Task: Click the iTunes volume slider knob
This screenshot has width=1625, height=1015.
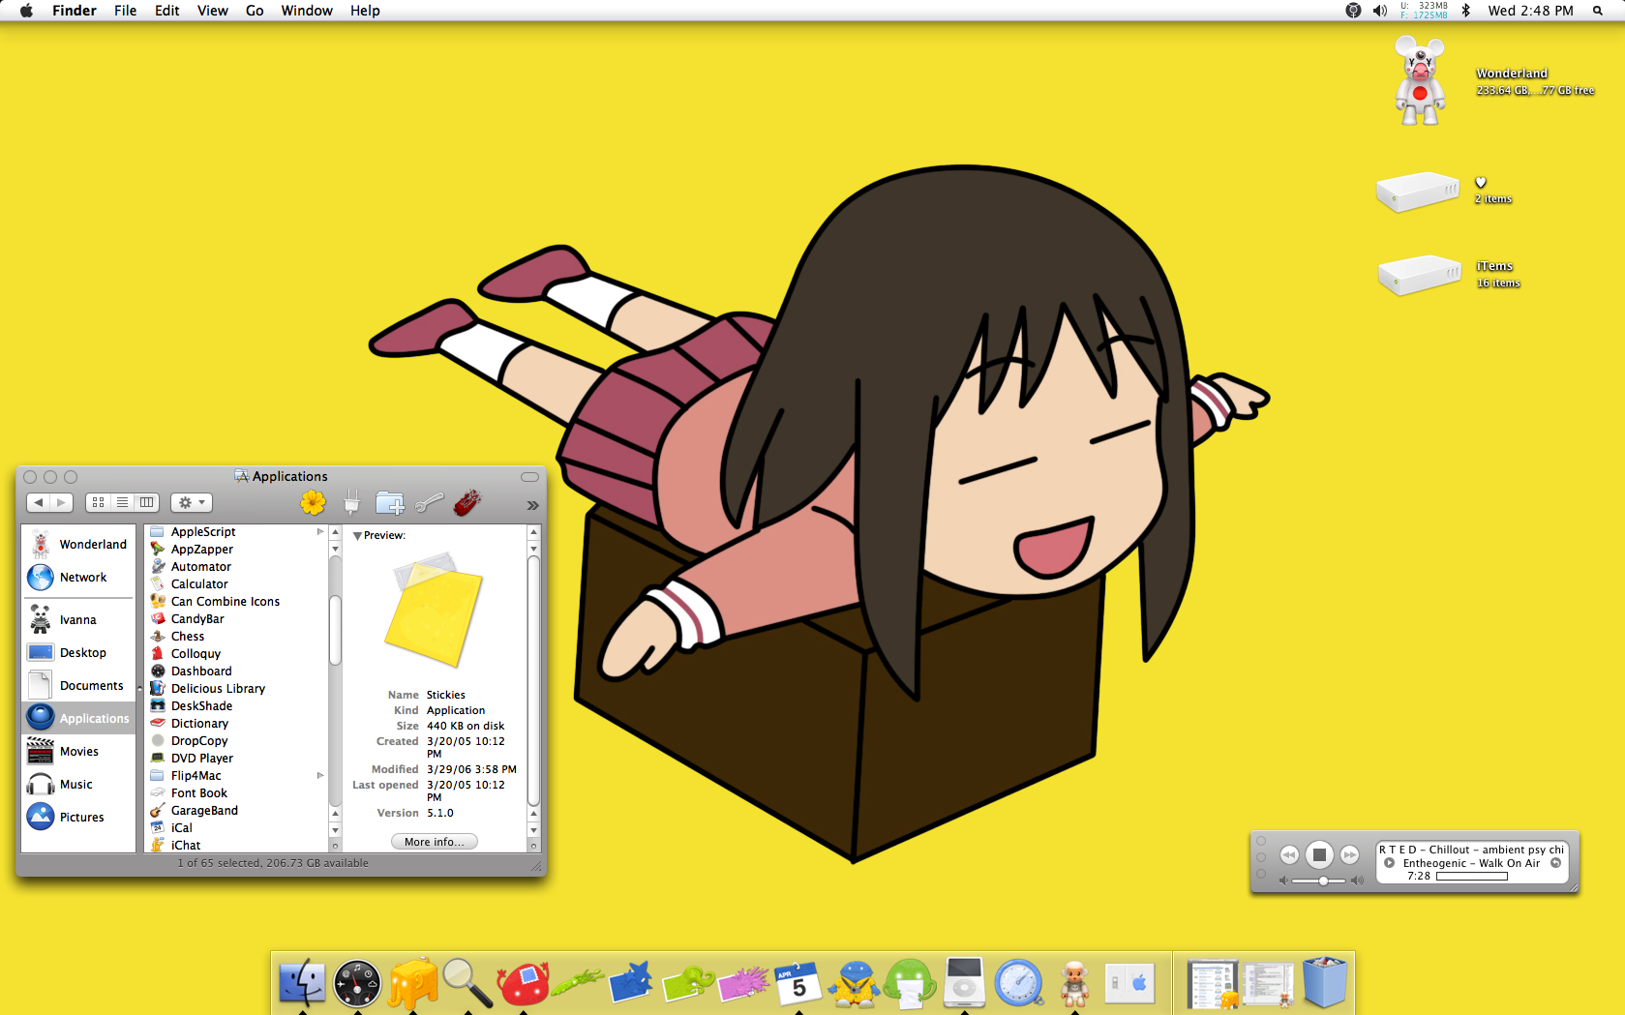Action: [1323, 881]
